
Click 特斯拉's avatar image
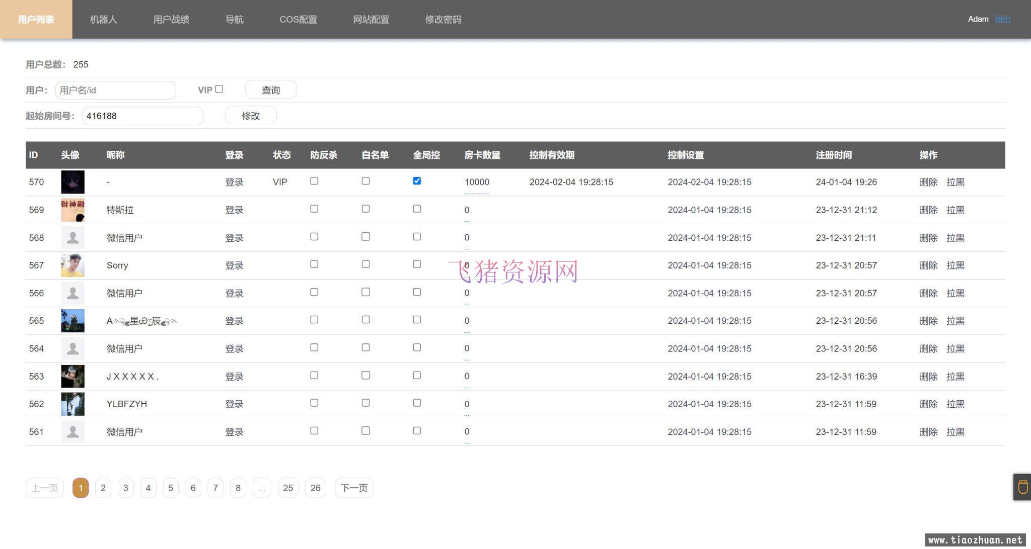[x=72, y=210]
